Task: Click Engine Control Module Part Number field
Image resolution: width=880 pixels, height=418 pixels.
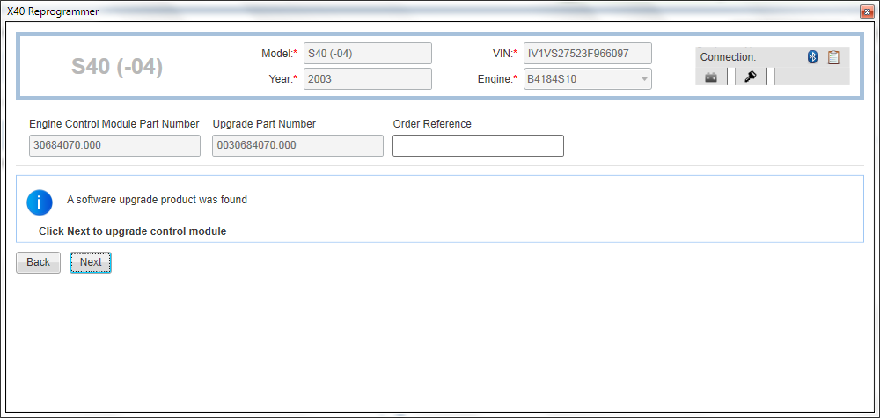Action: (114, 146)
